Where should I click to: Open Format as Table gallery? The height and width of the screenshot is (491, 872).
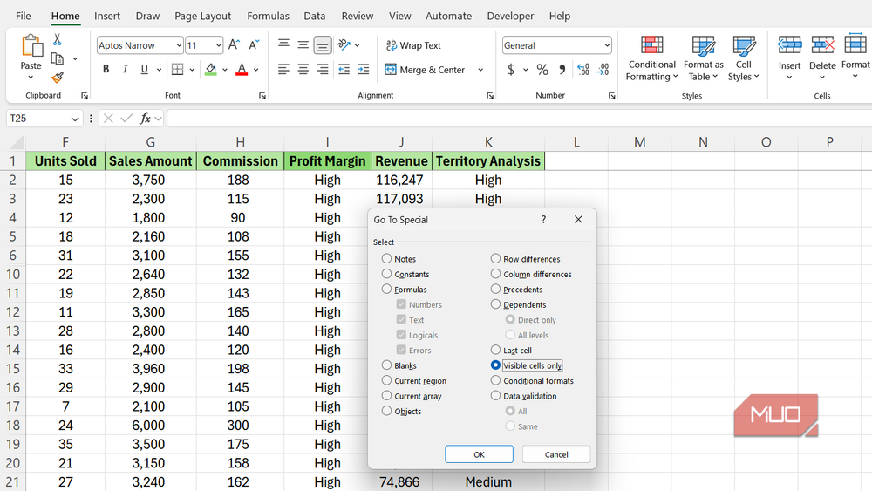tap(703, 58)
